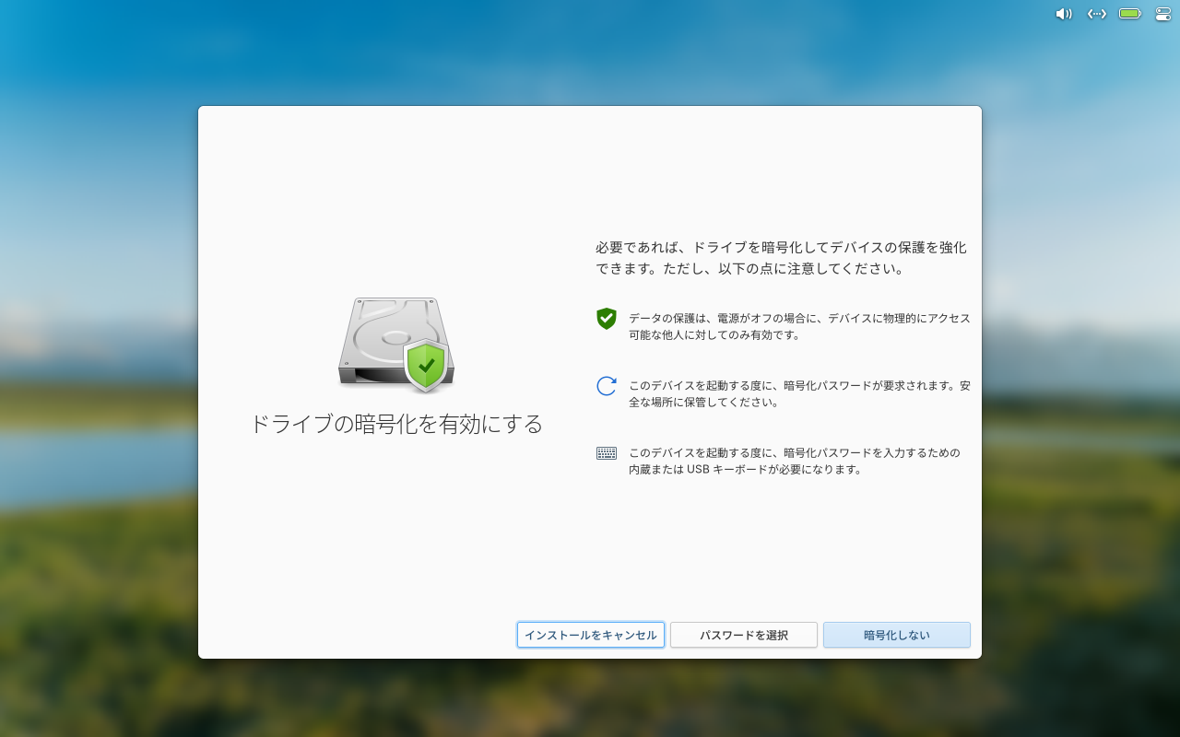Click the hard drive with shield image
The image size is (1180, 737).
point(396,345)
